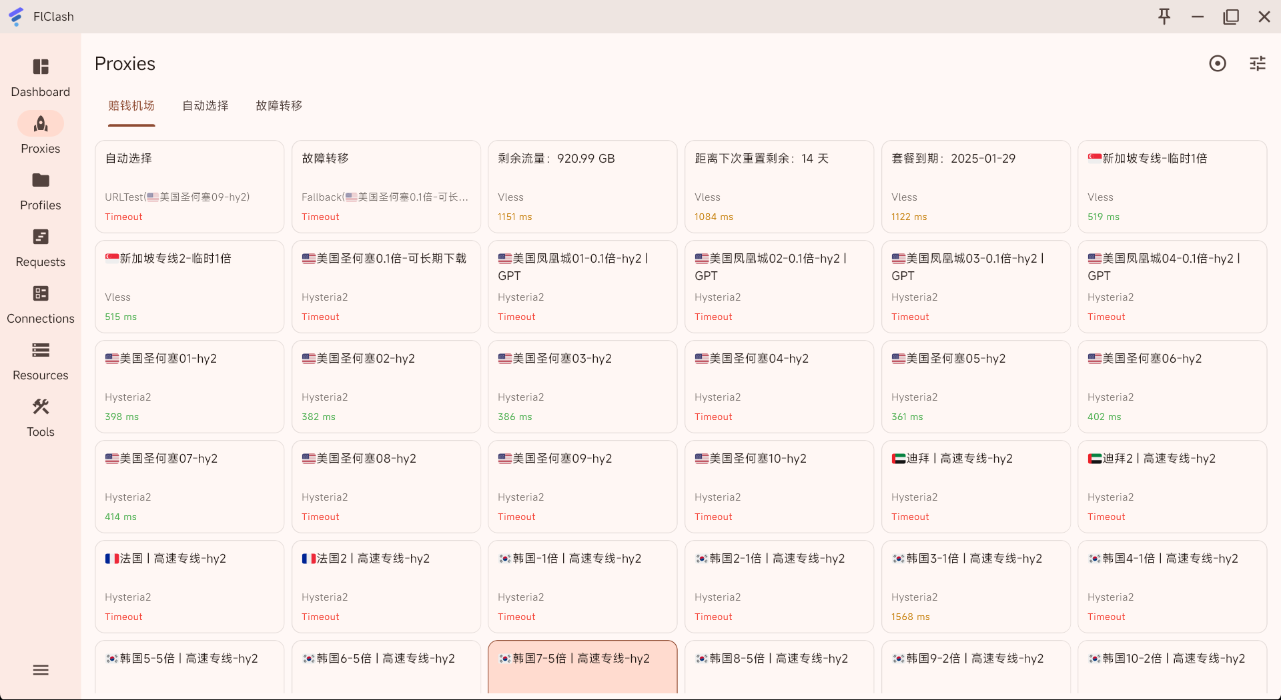The height and width of the screenshot is (700, 1281).
Task: Click the hamburger menu icon in sidebar
Action: click(x=41, y=670)
